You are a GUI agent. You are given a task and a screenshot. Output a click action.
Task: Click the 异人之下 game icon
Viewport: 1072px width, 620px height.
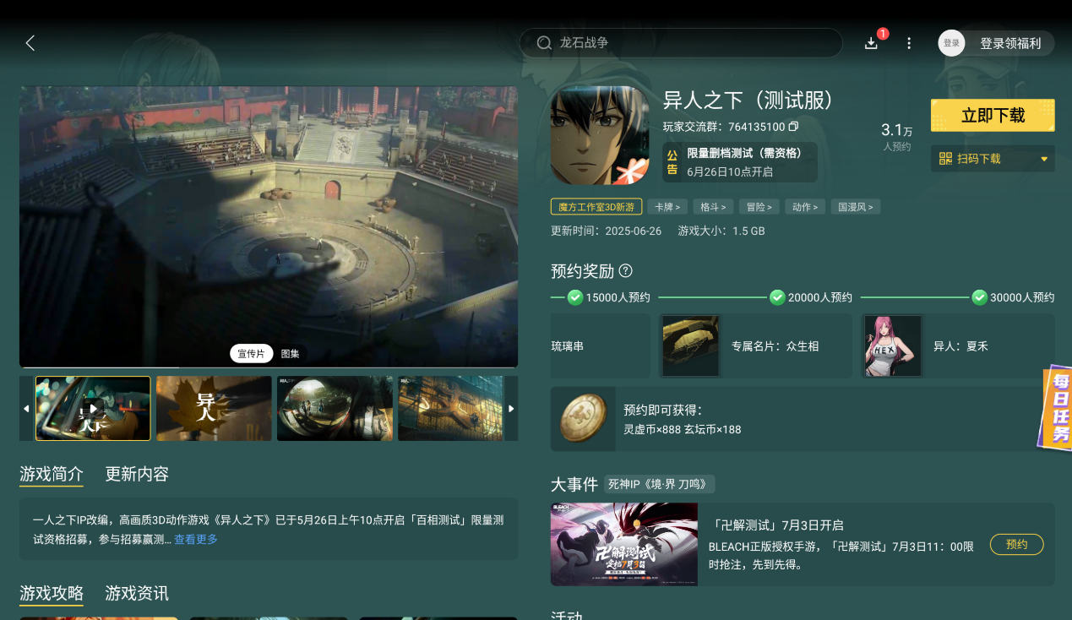(x=600, y=135)
